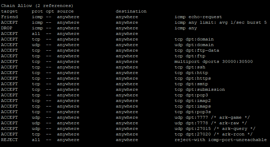The image size is (270, 147).
Task: Click the "Friend" target in the first rule
Action: tap(9, 17)
